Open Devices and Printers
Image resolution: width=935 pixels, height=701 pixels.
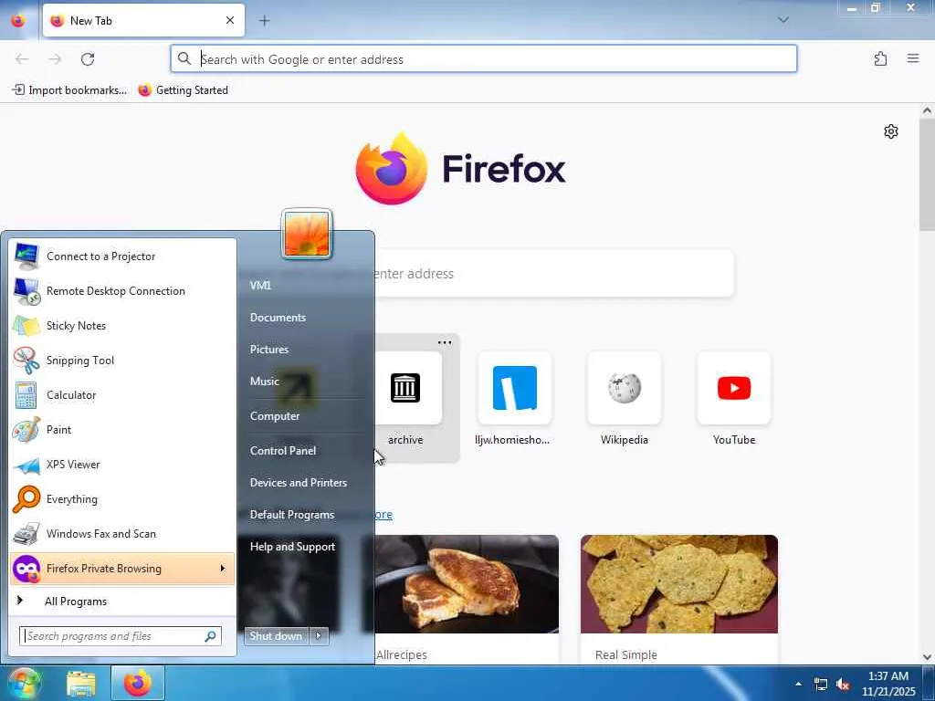(299, 483)
